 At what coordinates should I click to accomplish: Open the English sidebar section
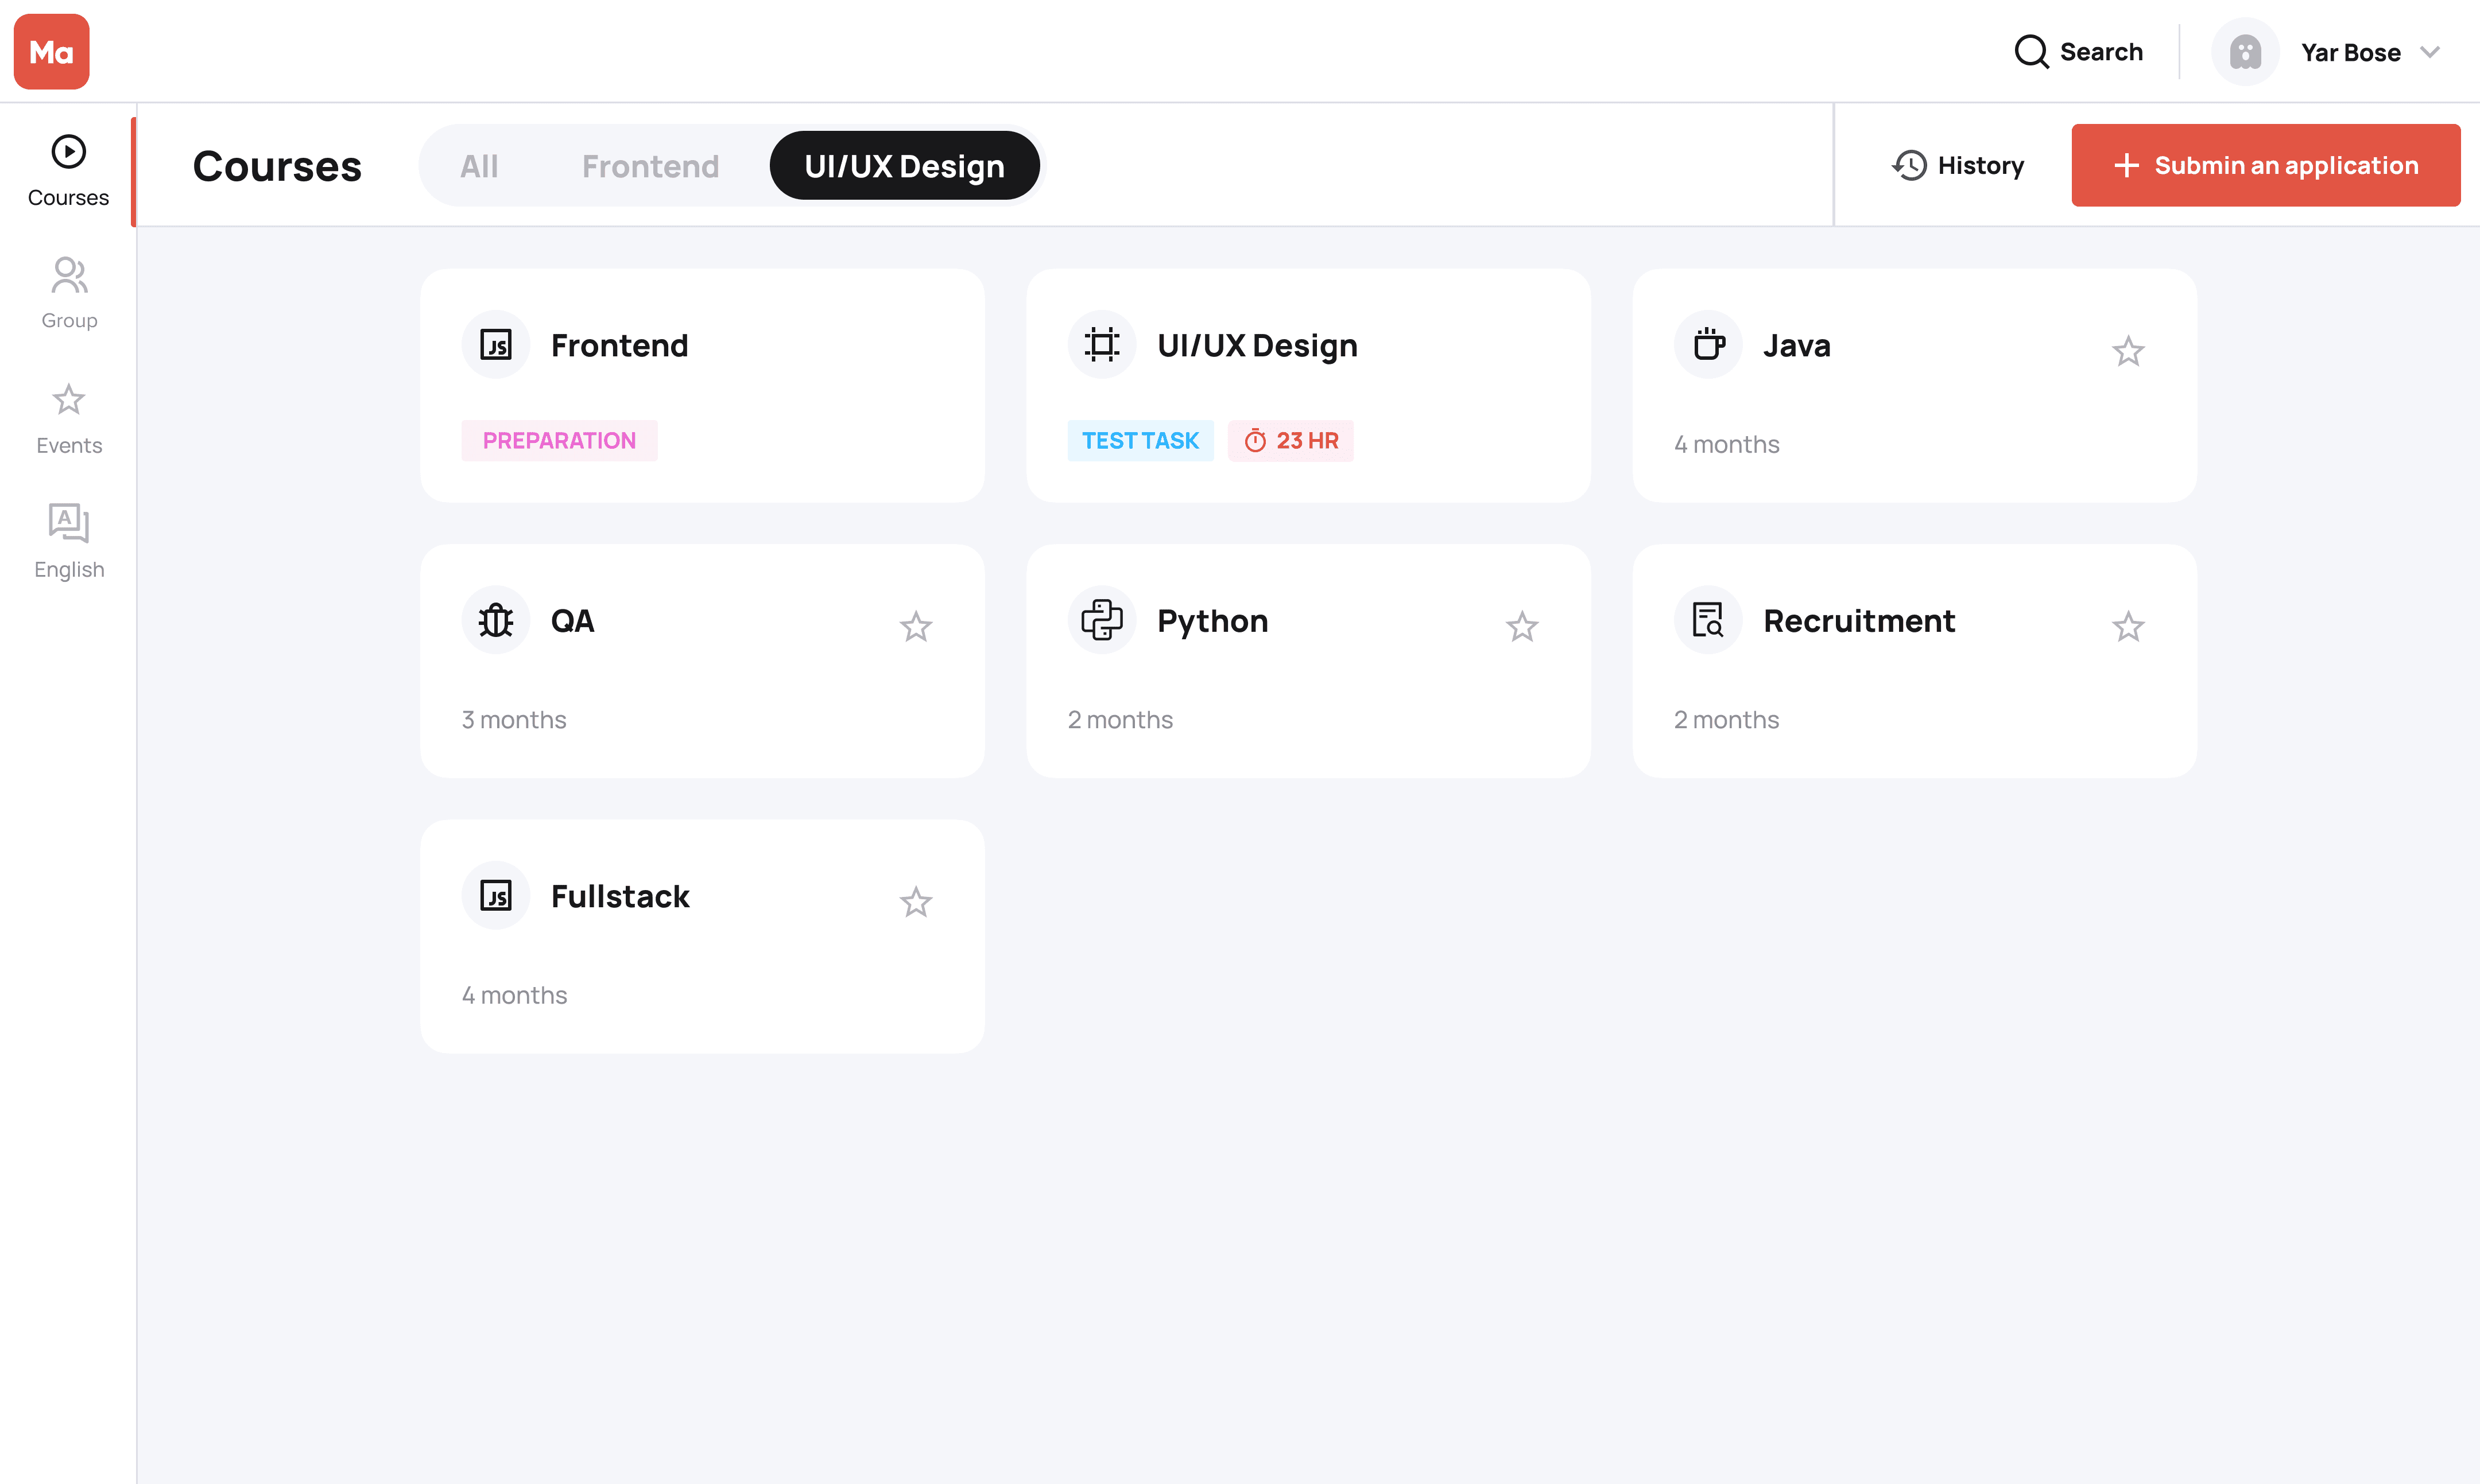(69, 541)
